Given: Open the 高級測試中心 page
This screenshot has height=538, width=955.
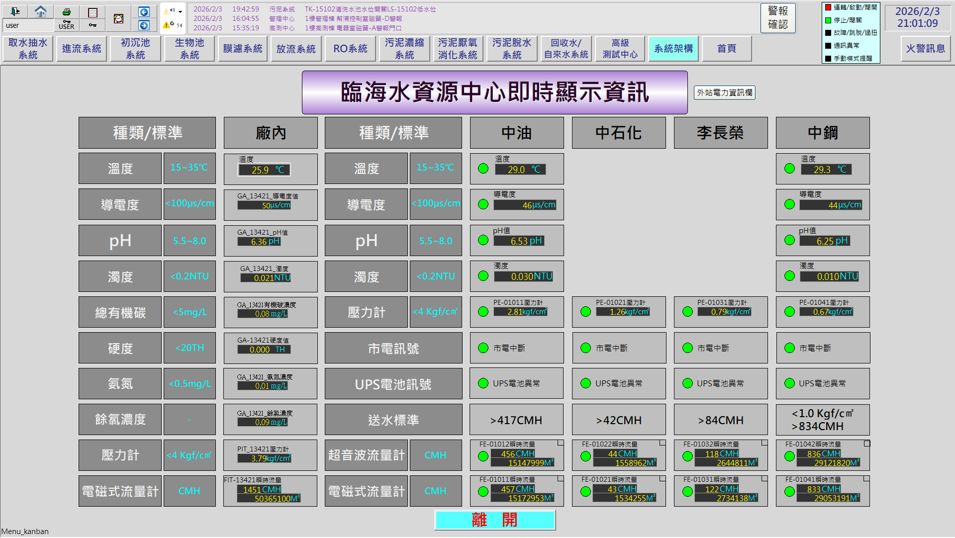Looking at the screenshot, I should [620, 49].
